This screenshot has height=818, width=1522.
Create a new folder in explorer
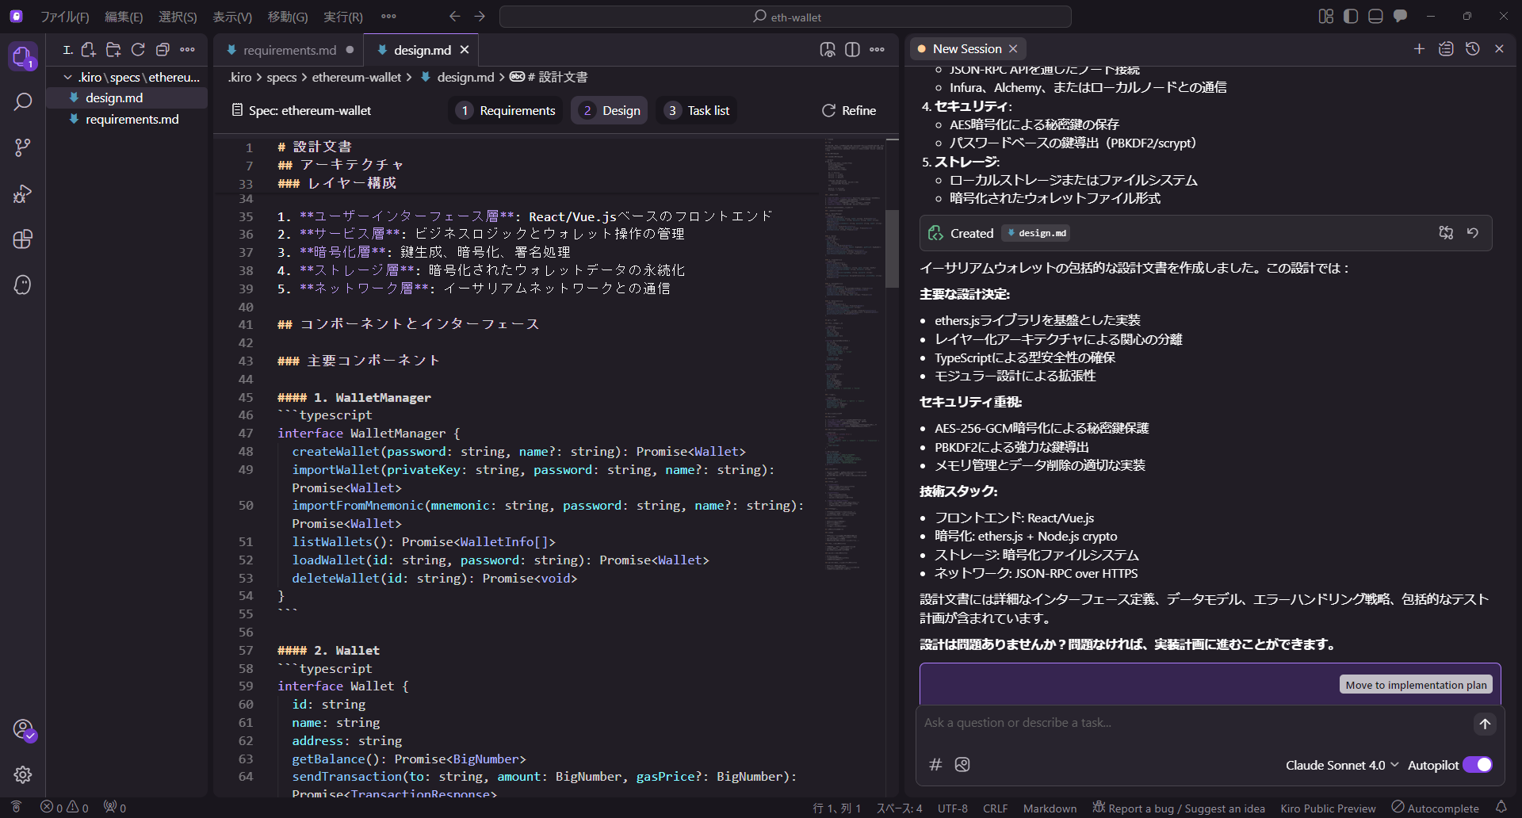click(113, 50)
